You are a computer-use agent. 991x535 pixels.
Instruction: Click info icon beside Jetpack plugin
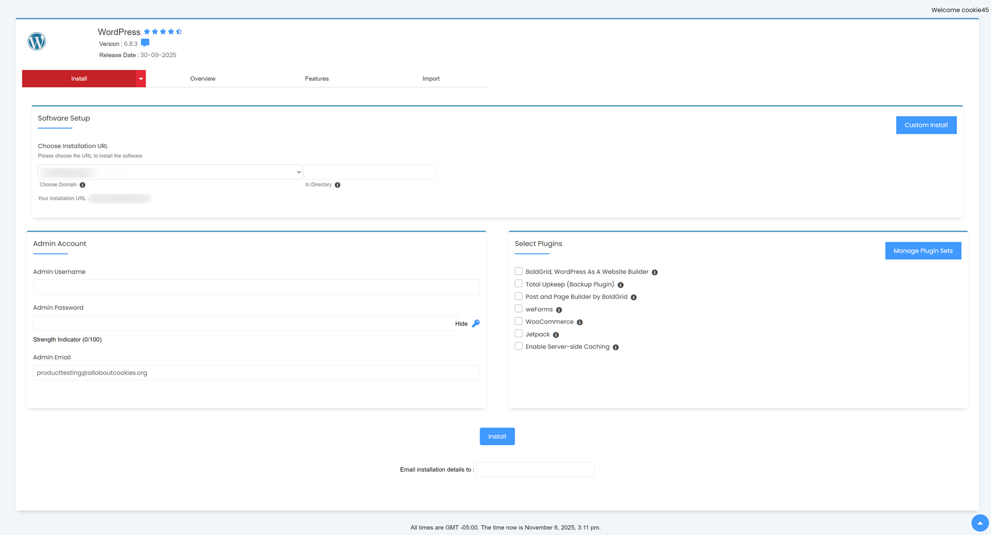(x=556, y=335)
